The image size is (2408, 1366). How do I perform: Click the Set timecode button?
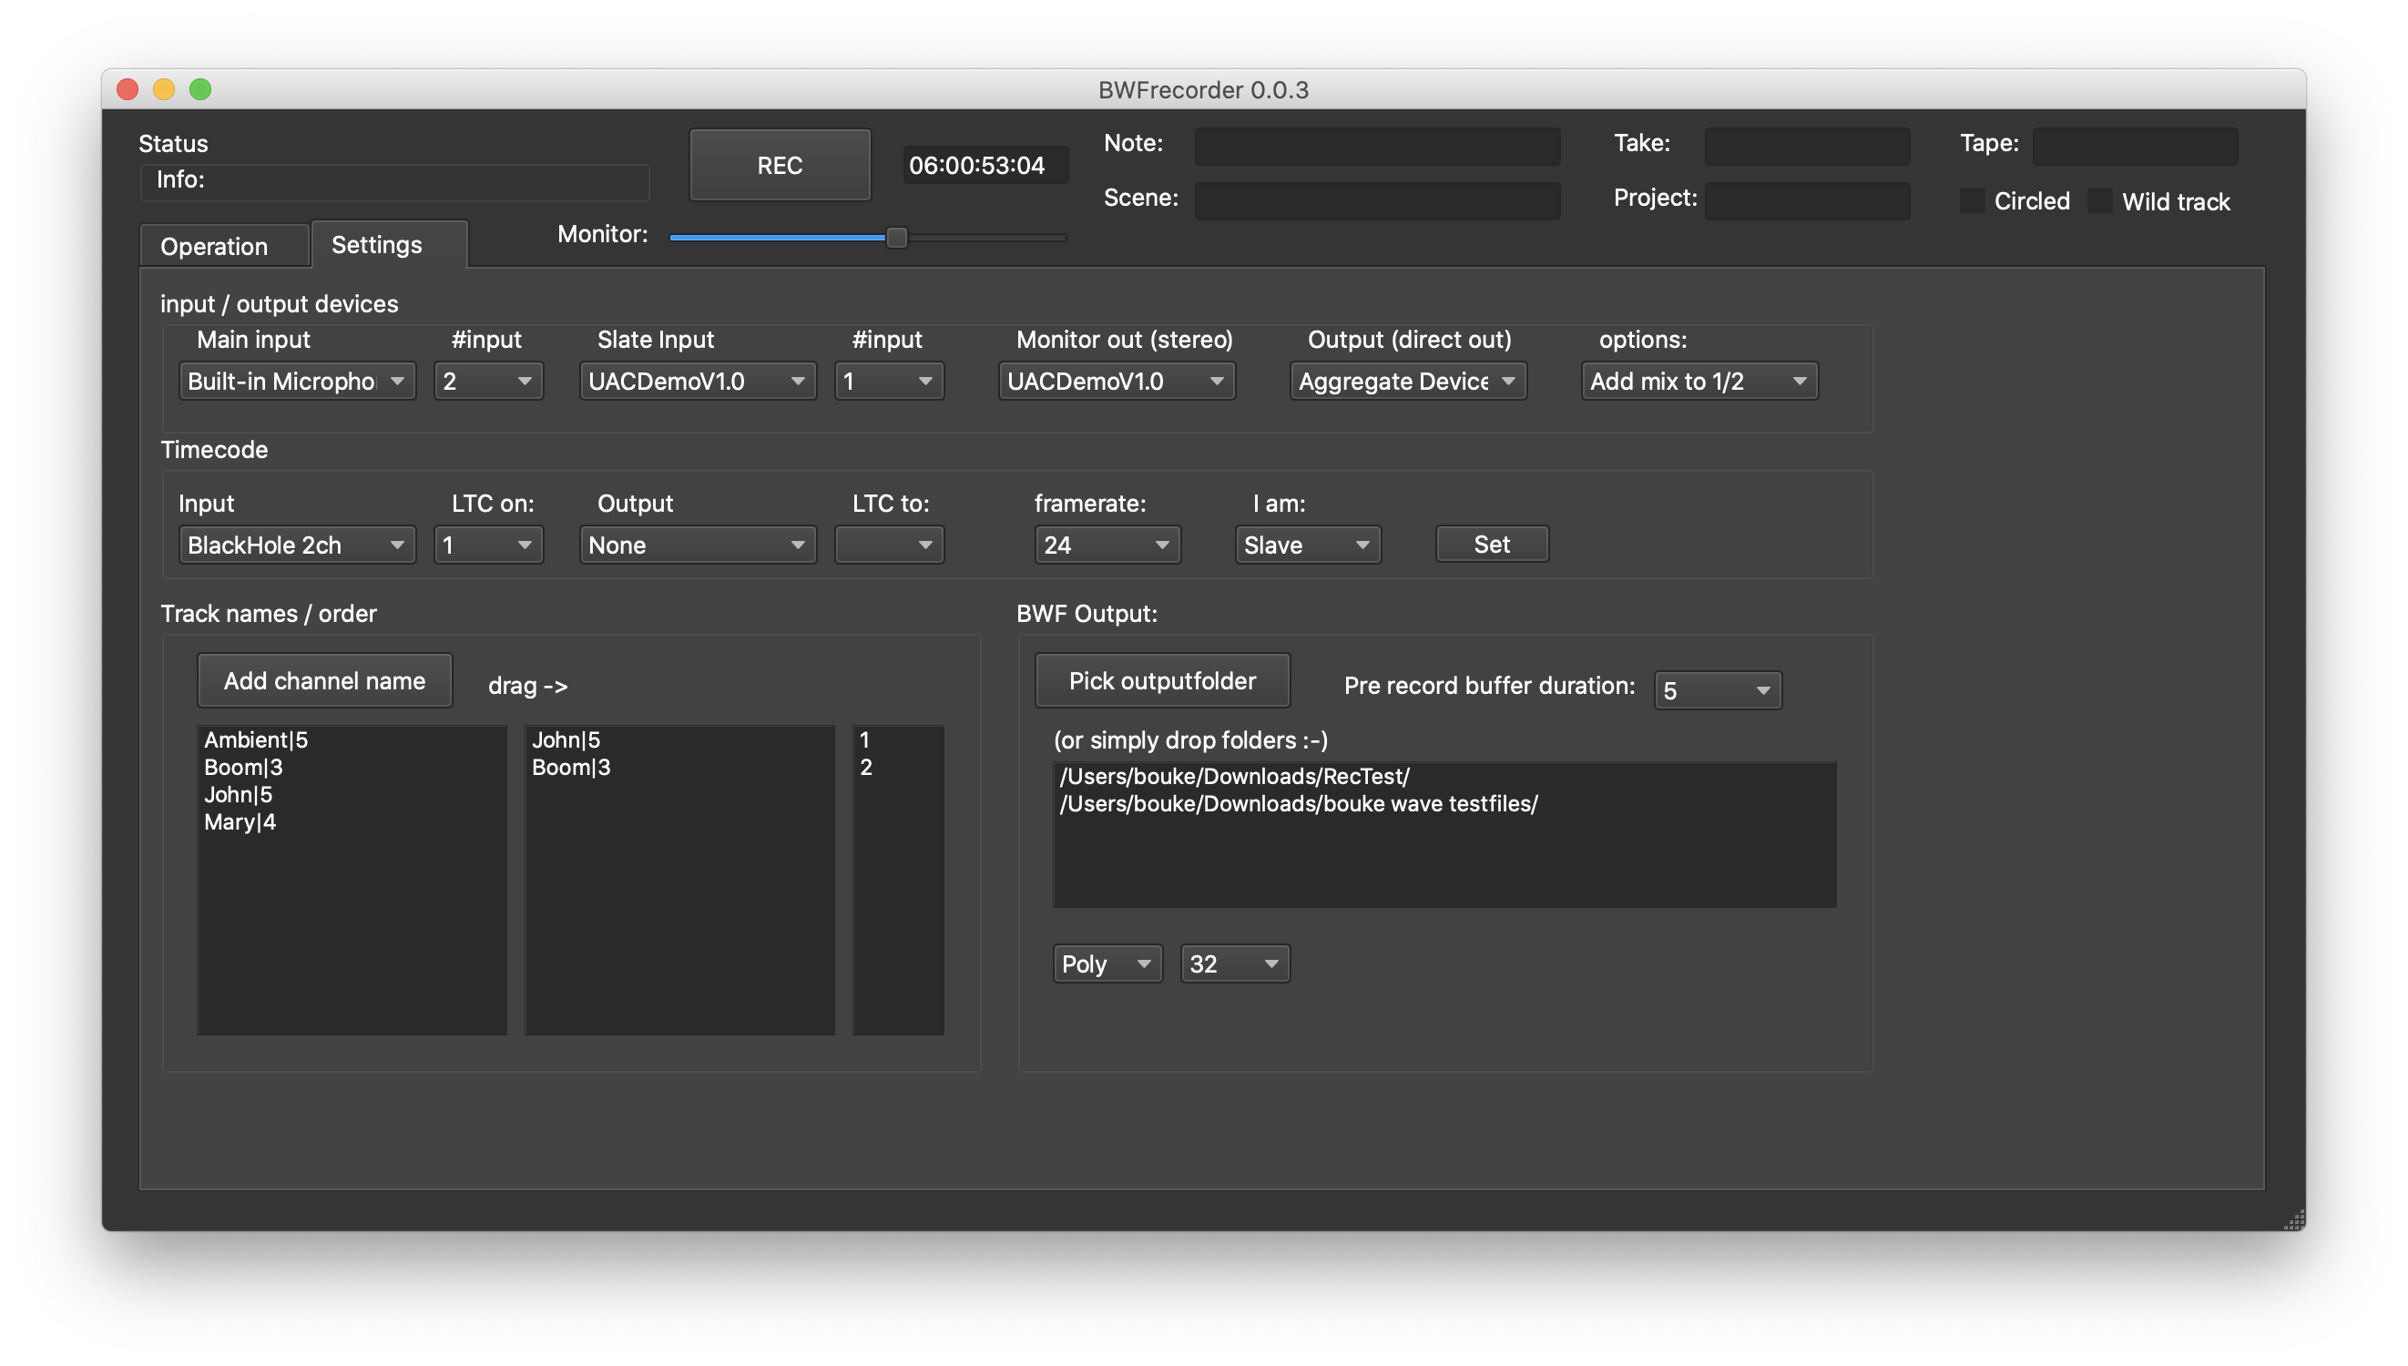1491,545
